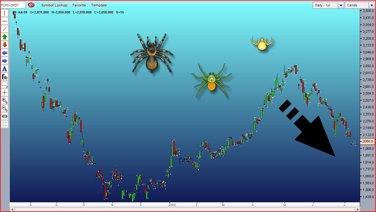Zoom out of the chart

pyautogui.click(x=5, y=108)
